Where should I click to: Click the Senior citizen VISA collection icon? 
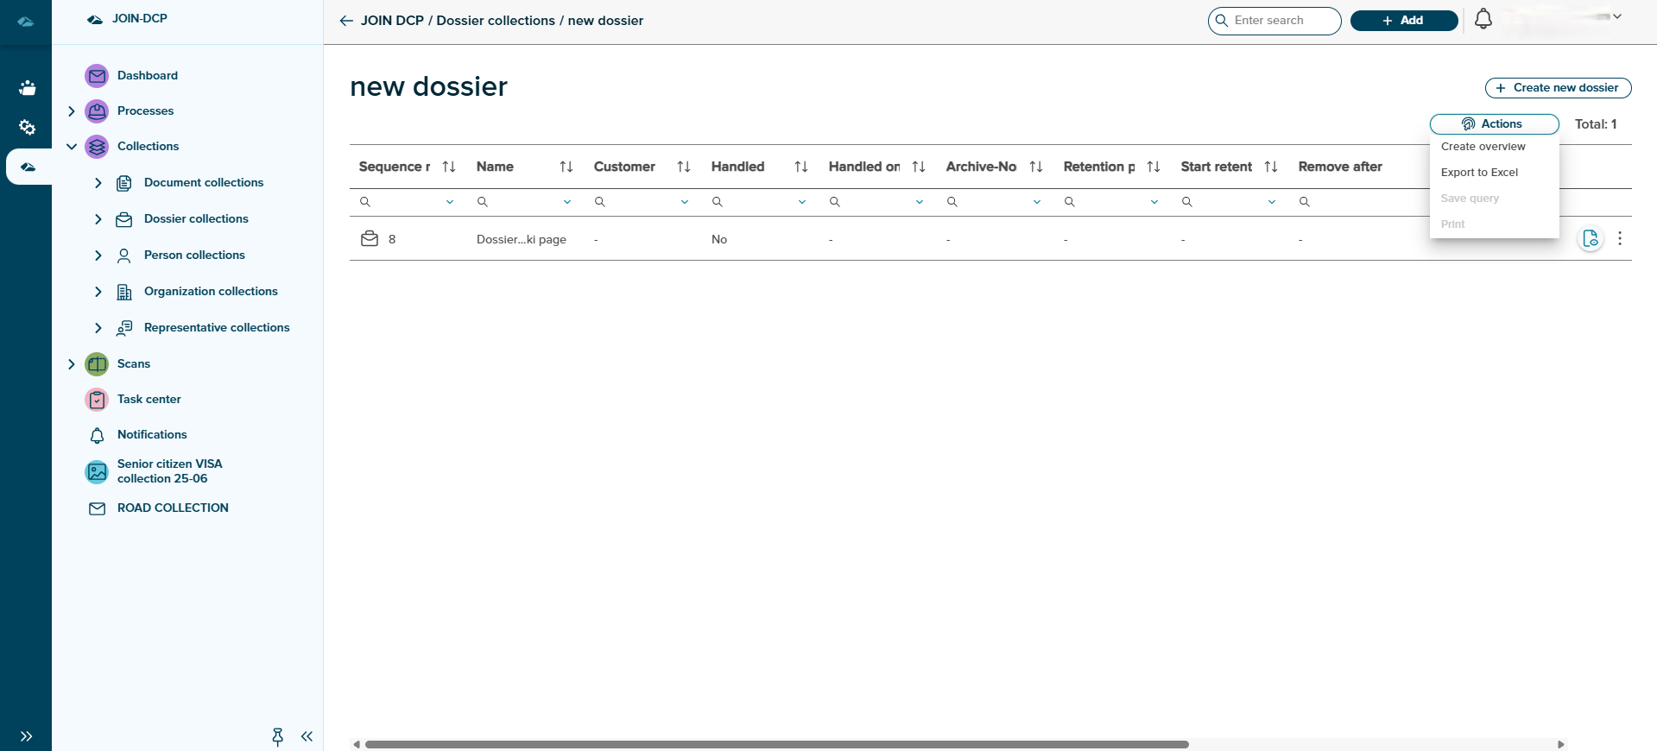(x=97, y=471)
